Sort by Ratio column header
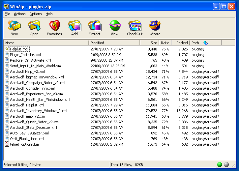This screenshot has height=171, width=239. tap(165, 43)
